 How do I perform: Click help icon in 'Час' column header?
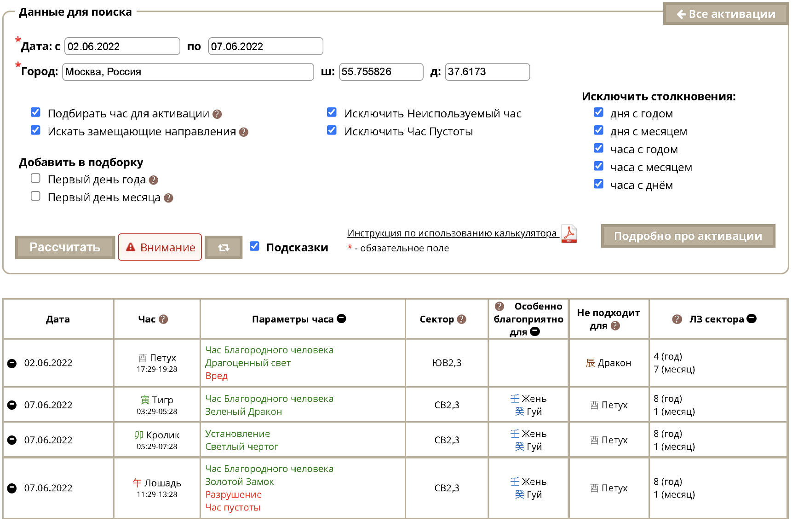point(163,319)
